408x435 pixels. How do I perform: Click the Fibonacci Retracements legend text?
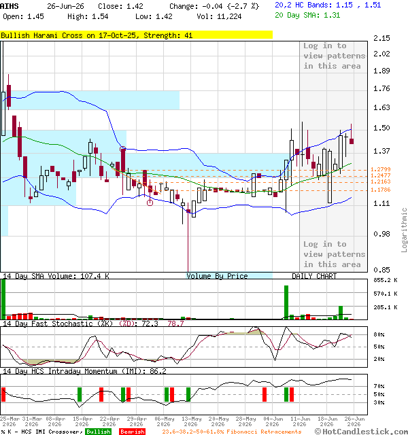(232, 432)
